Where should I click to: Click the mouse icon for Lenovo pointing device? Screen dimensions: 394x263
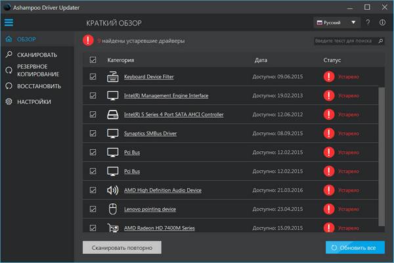[112, 209]
